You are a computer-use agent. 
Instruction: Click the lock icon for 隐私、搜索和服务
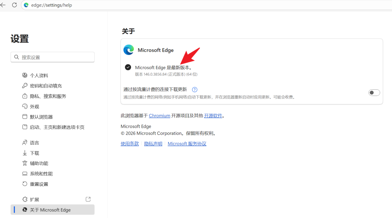click(25, 96)
